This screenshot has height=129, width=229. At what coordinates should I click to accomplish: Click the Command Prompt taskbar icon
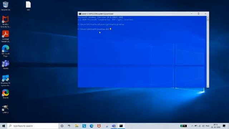tap(121, 126)
